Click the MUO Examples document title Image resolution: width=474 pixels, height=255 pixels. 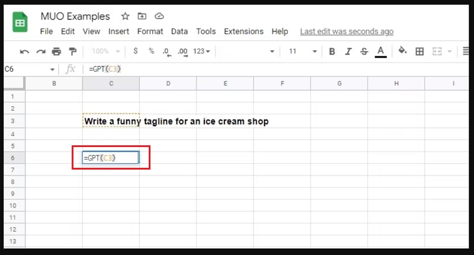click(x=75, y=17)
